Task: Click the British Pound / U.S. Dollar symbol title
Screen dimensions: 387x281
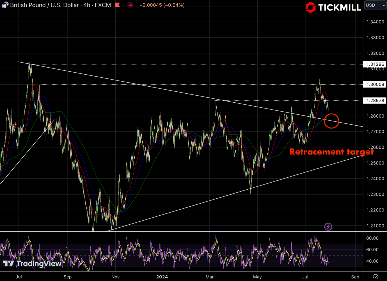Action: (45, 5)
